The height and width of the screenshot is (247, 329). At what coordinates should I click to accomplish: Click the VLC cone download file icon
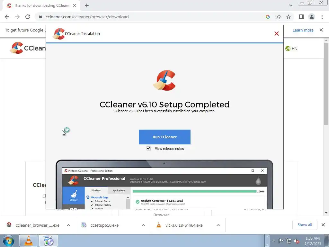[159, 225]
